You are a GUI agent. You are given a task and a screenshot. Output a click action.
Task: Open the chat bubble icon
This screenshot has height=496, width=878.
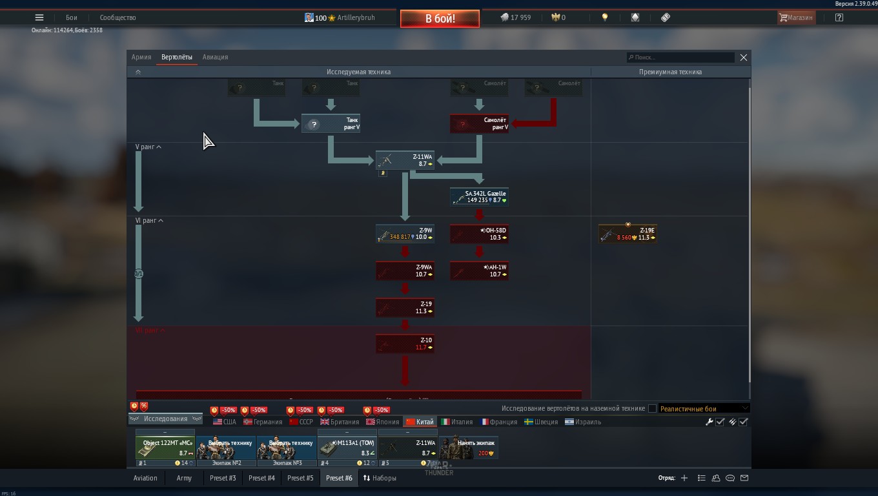730,478
